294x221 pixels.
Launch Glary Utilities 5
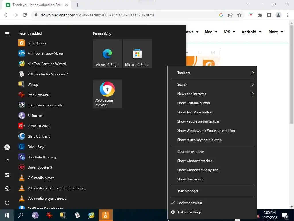53,136
